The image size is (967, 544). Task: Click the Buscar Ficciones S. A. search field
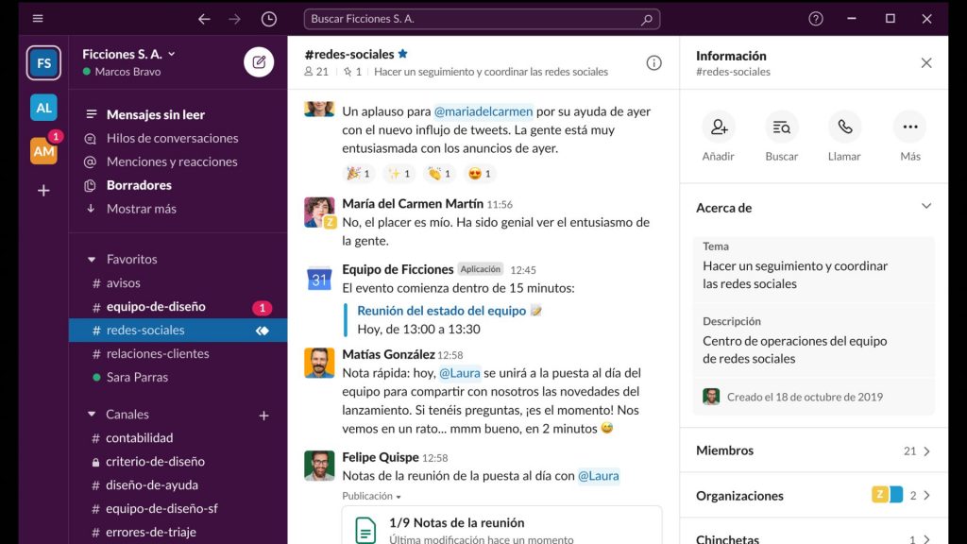point(482,19)
